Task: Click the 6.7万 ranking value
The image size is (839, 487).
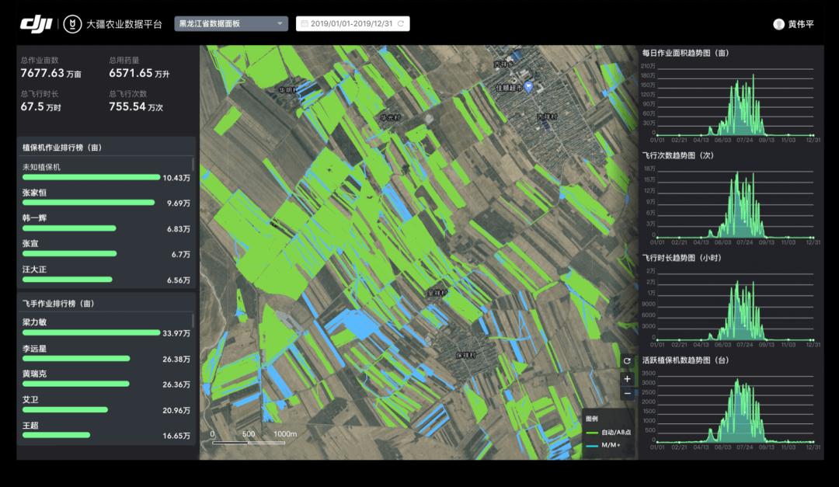Action: coord(181,254)
